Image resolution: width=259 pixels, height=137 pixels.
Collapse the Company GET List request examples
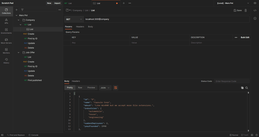tap(20, 25)
